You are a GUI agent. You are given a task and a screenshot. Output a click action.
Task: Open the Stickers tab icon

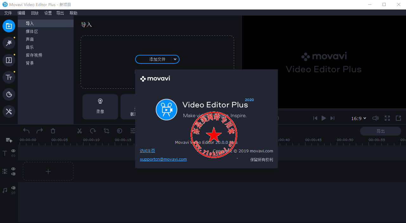[x=9, y=94]
